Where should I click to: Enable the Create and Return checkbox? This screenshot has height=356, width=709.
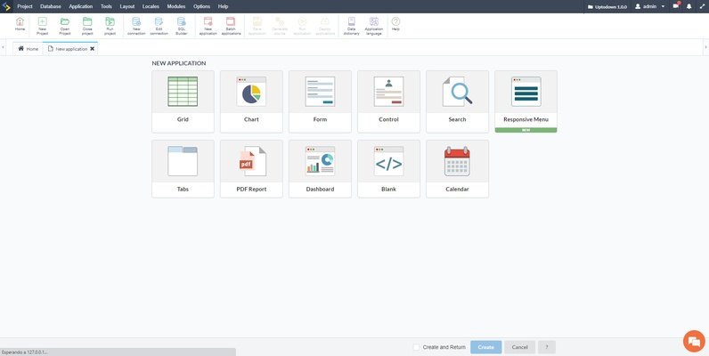tap(417, 347)
